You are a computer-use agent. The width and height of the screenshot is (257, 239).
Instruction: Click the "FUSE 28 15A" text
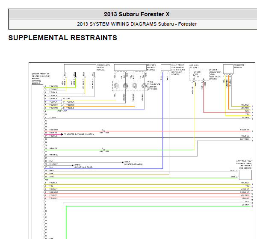coord(198,74)
